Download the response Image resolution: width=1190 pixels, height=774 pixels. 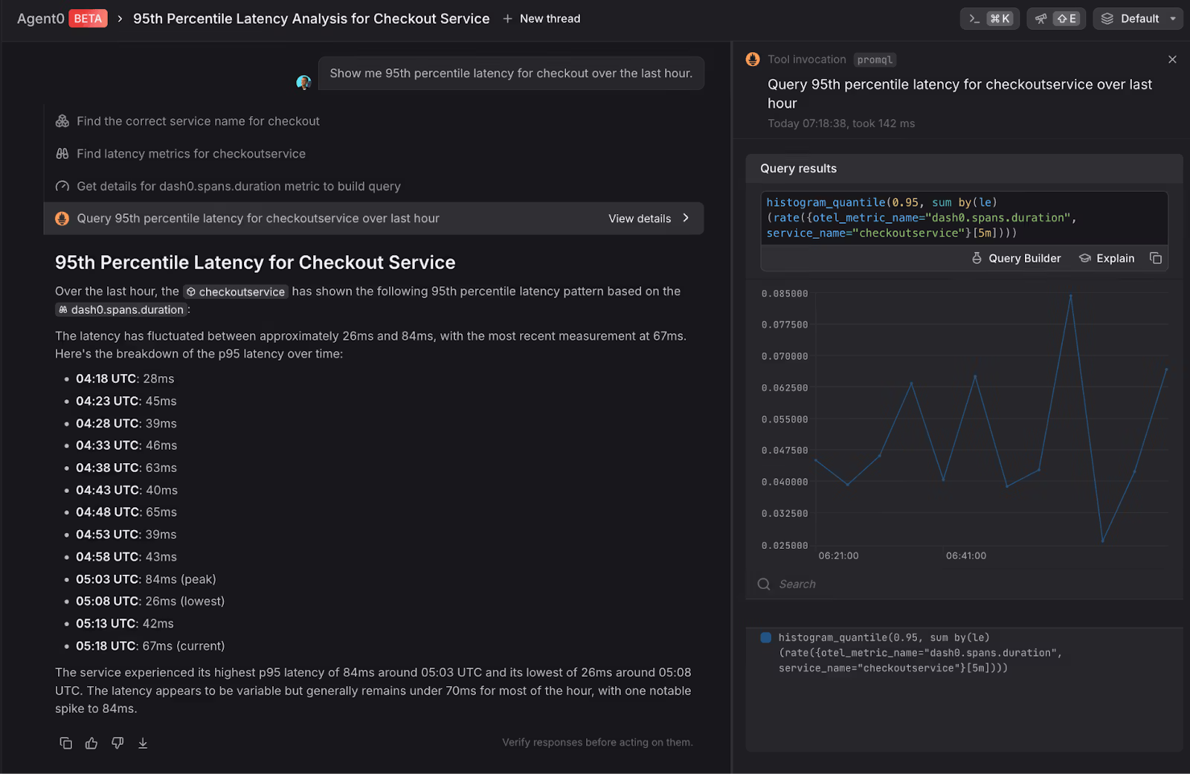point(143,743)
